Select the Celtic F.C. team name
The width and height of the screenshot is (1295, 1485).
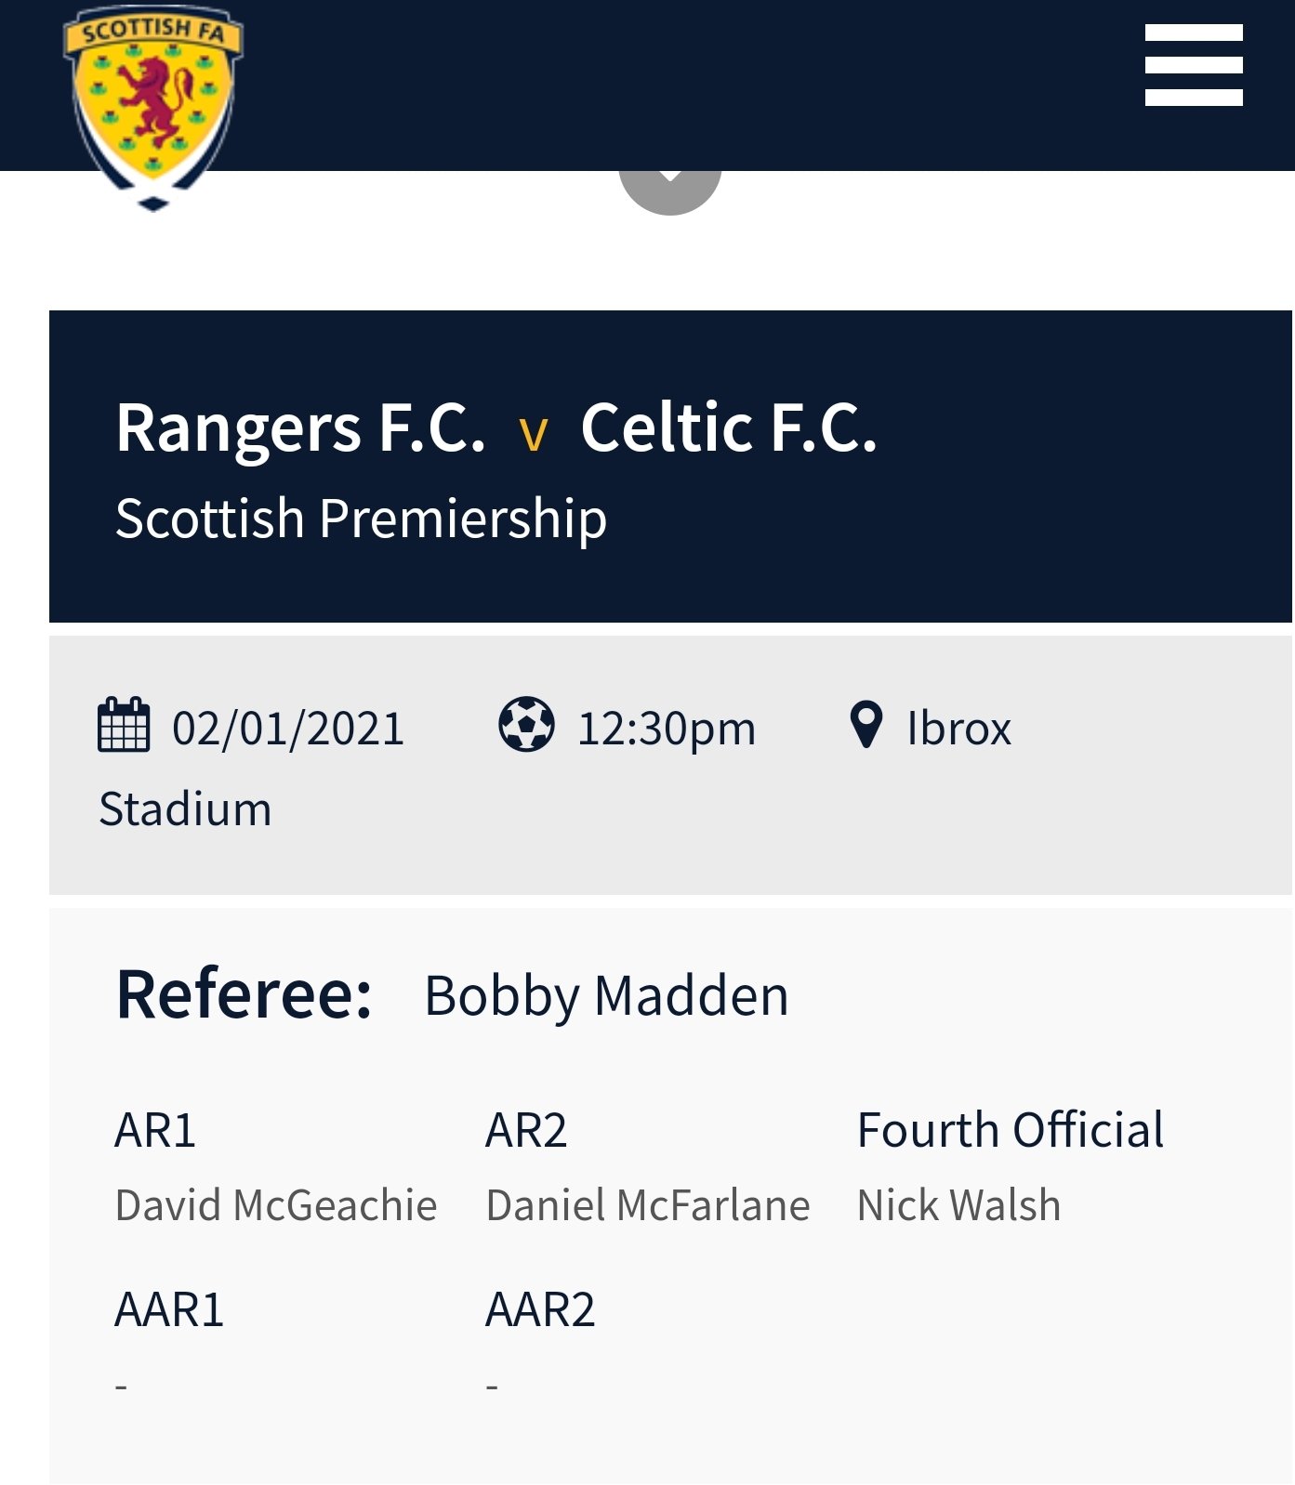click(x=728, y=428)
